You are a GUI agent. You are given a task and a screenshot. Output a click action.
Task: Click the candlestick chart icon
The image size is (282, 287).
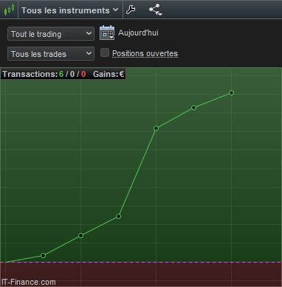(x=9, y=10)
